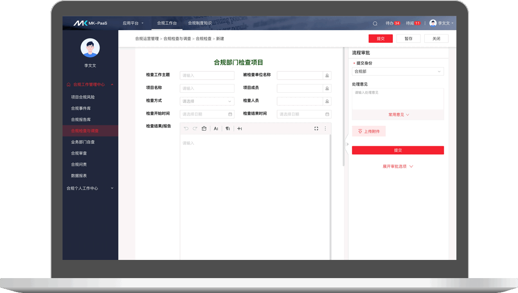Click the paragraph format icon in editor
Image resolution: width=518 pixels, height=293 pixels.
pos(228,129)
